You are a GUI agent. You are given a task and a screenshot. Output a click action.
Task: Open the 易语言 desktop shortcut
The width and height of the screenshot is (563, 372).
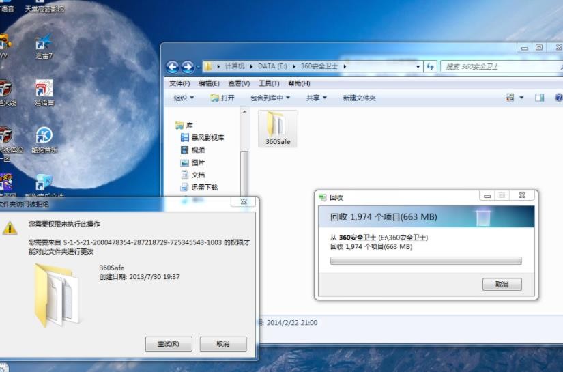44,93
